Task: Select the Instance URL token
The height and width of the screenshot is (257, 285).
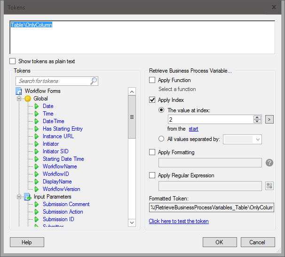Action: (x=58, y=136)
